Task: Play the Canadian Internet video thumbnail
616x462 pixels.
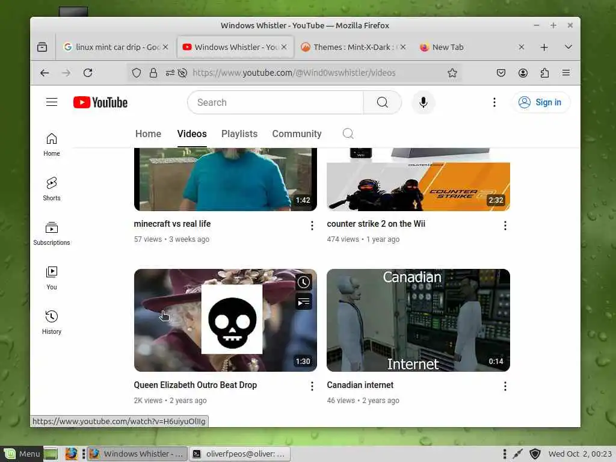Action: 419,320
